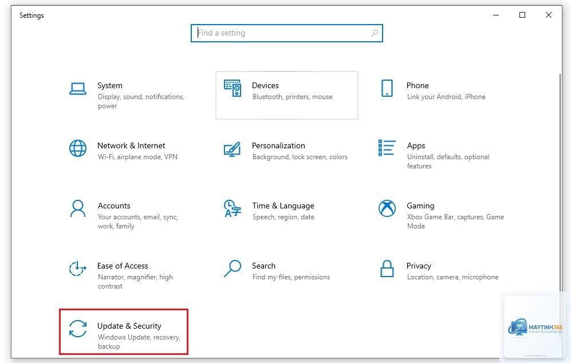This screenshot has height=363, width=571.
Task: Open the Personalization title
Action: pyautogui.click(x=278, y=145)
